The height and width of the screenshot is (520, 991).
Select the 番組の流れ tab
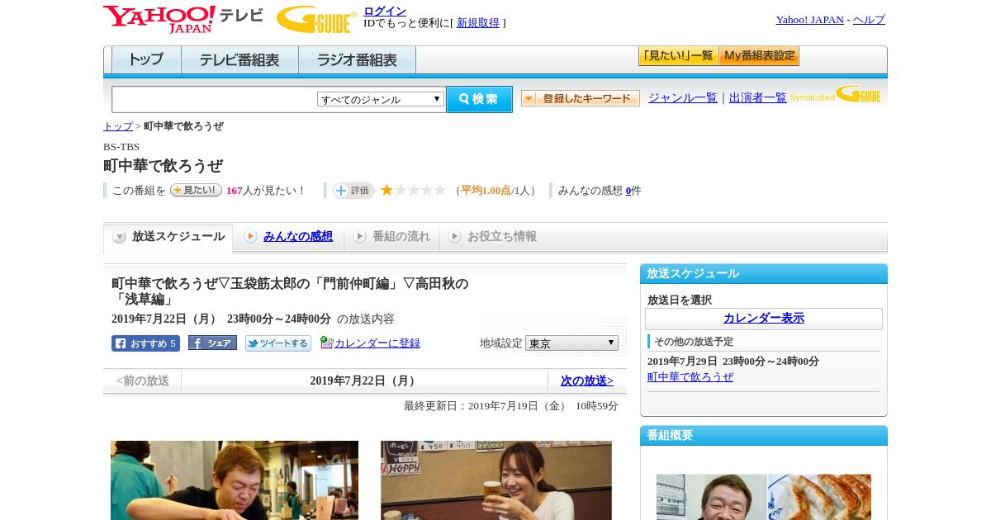click(x=391, y=237)
